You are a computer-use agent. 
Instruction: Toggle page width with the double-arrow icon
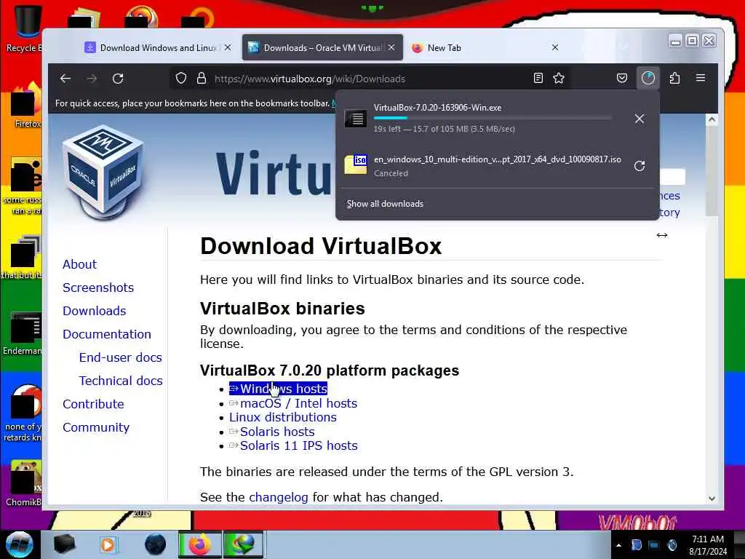662,235
